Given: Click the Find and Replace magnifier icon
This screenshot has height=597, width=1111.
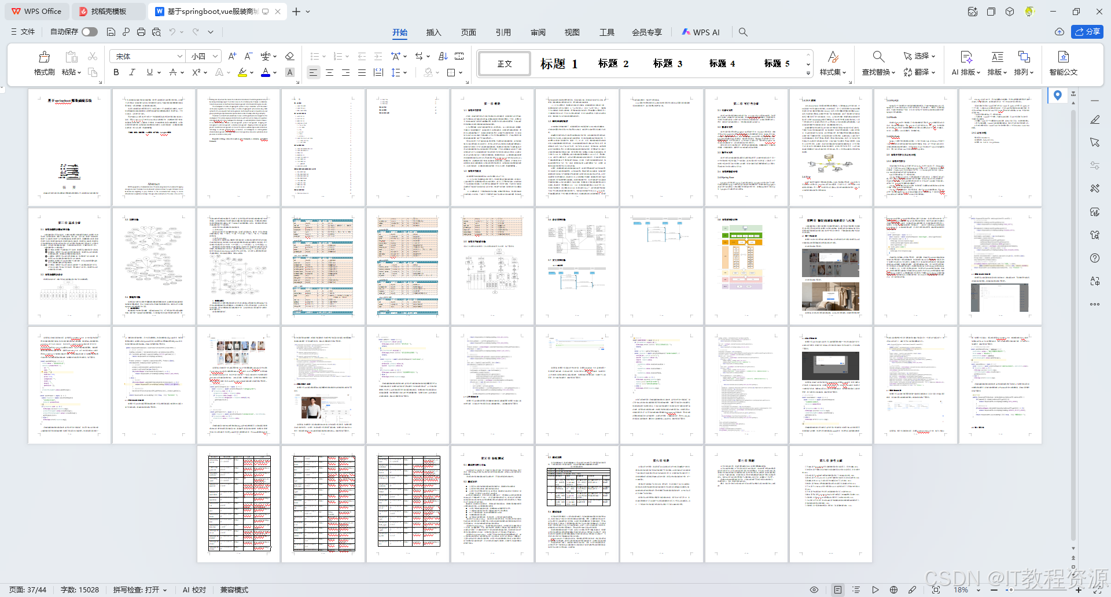Looking at the screenshot, I should coord(878,57).
